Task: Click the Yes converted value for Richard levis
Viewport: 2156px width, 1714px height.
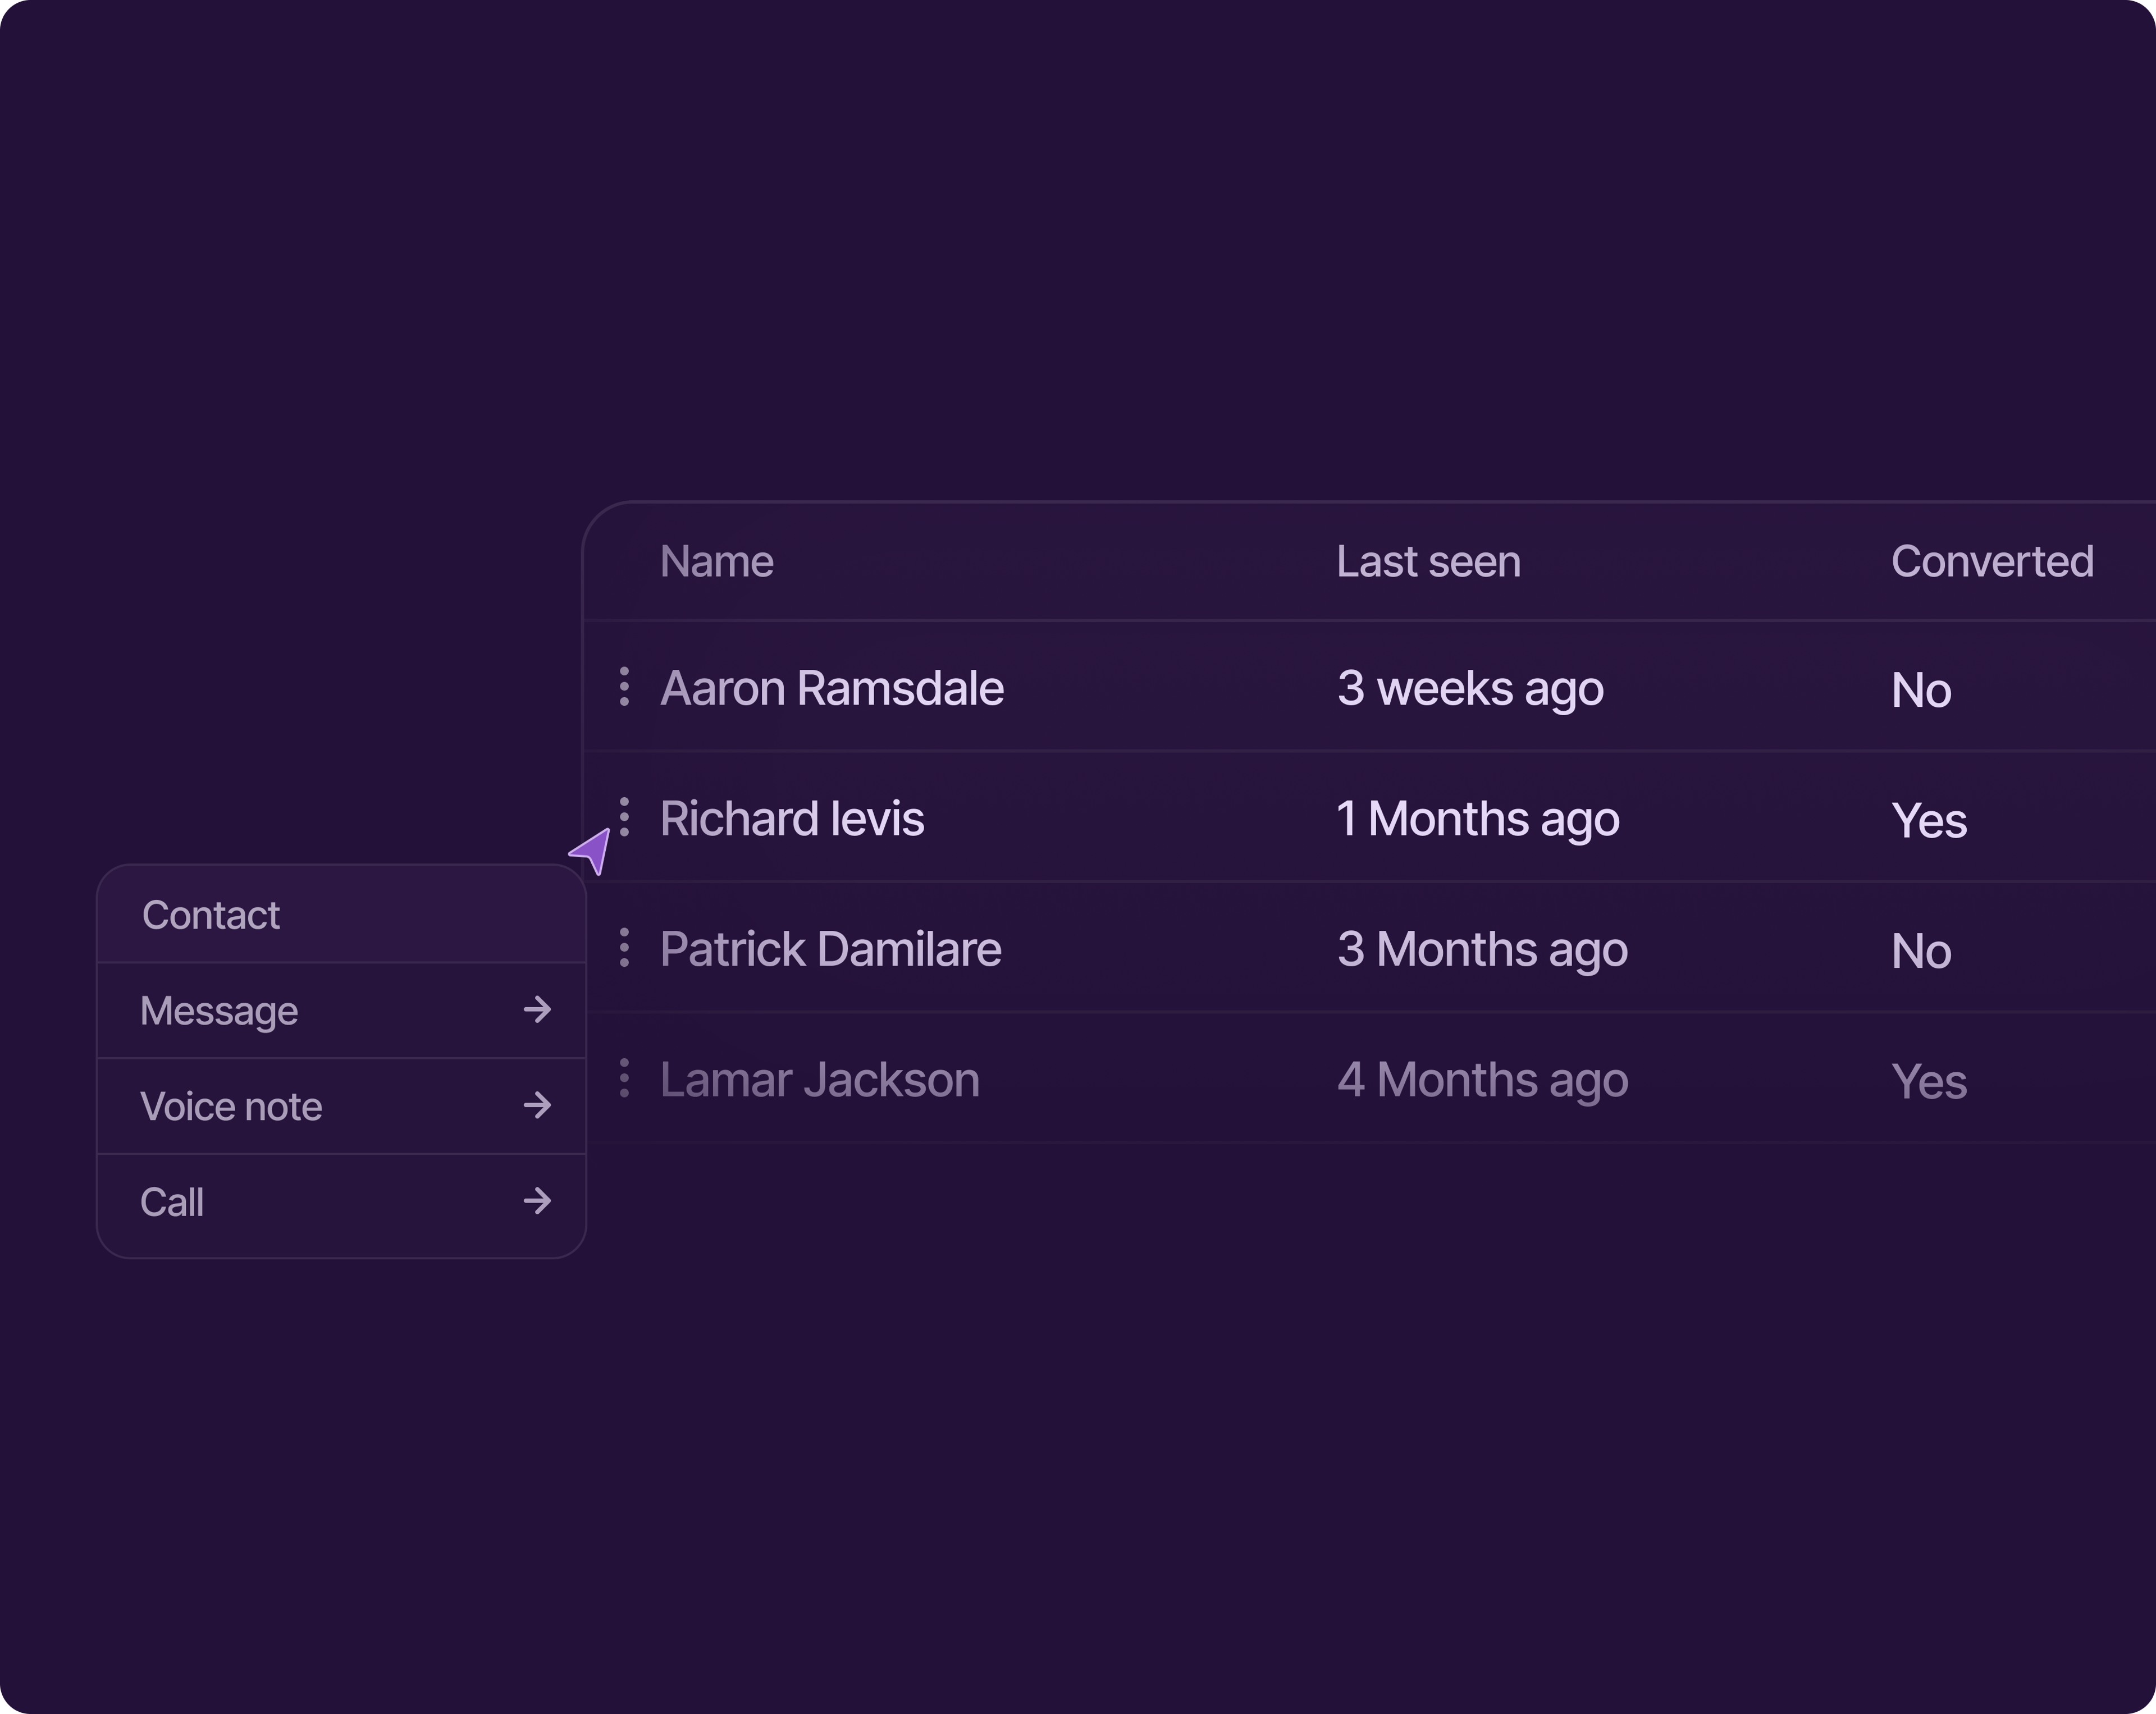Action: coord(1929,821)
